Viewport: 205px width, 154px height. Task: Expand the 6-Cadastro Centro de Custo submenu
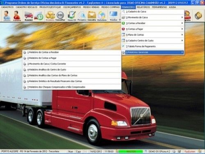[x=153, y=41]
